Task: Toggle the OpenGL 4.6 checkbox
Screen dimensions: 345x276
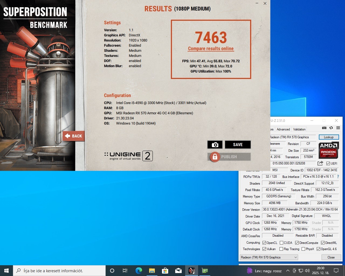Action: [318, 249]
